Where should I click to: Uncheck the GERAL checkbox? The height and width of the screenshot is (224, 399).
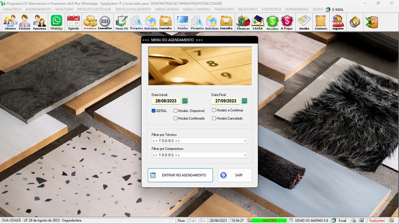click(154, 111)
